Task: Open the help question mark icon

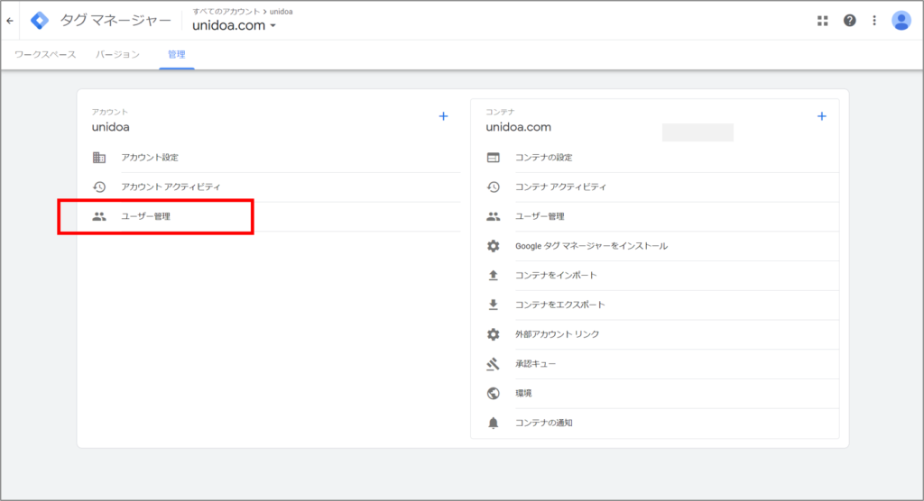Action: click(x=849, y=21)
